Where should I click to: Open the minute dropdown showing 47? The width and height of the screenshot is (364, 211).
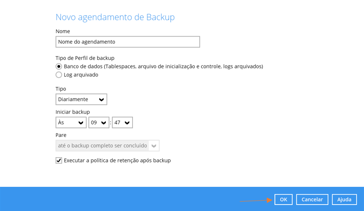pyautogui.click(x=122, y=123)
